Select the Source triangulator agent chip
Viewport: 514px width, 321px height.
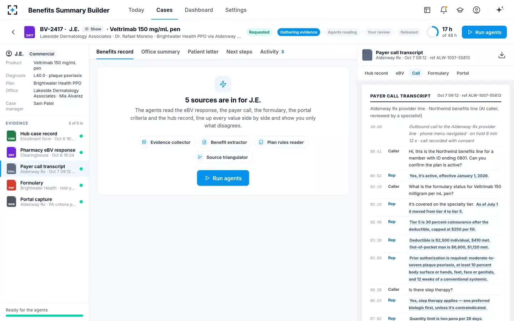pos(223,157)
